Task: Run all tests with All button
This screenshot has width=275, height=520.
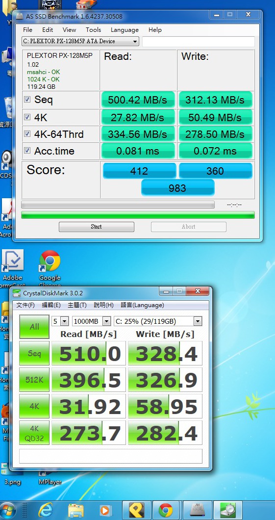Action: (34, 327)
